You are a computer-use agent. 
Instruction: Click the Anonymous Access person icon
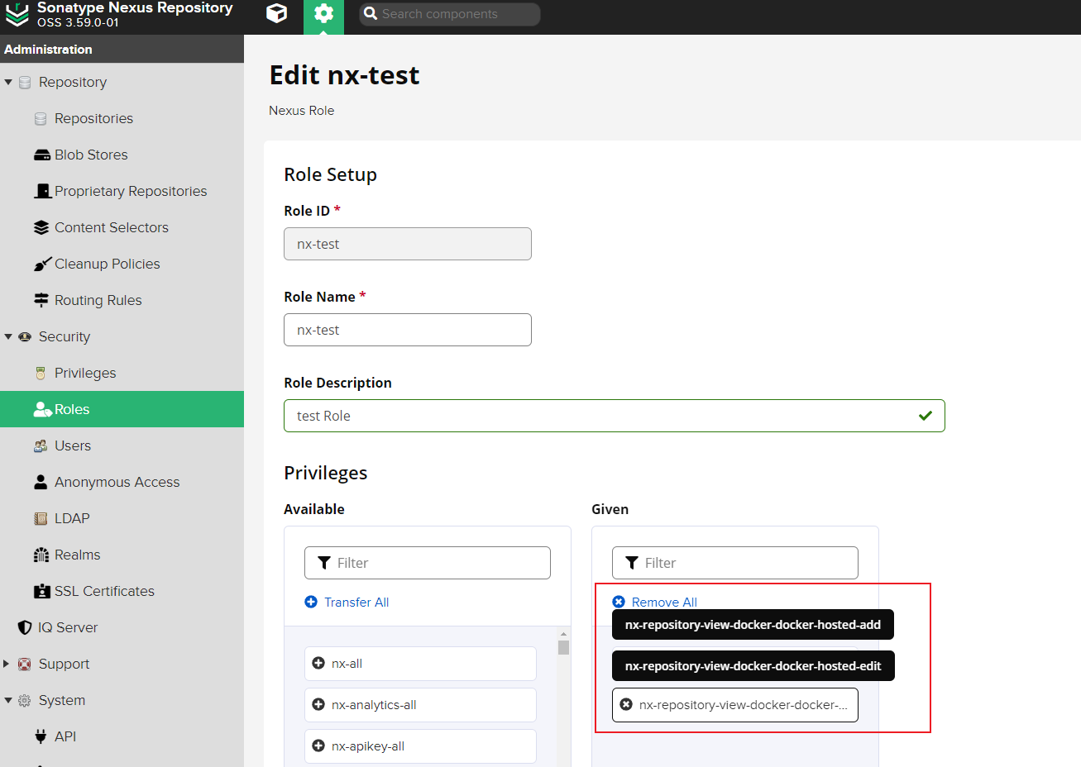point(41,482)
